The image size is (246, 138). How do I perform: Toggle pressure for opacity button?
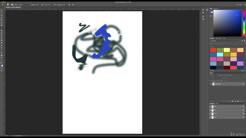click(43, 5)
